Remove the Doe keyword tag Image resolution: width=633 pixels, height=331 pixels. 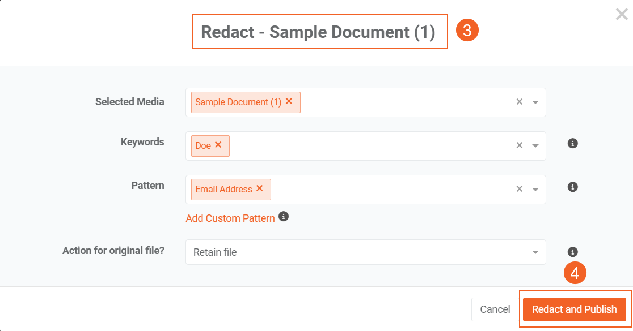point(218,145)
